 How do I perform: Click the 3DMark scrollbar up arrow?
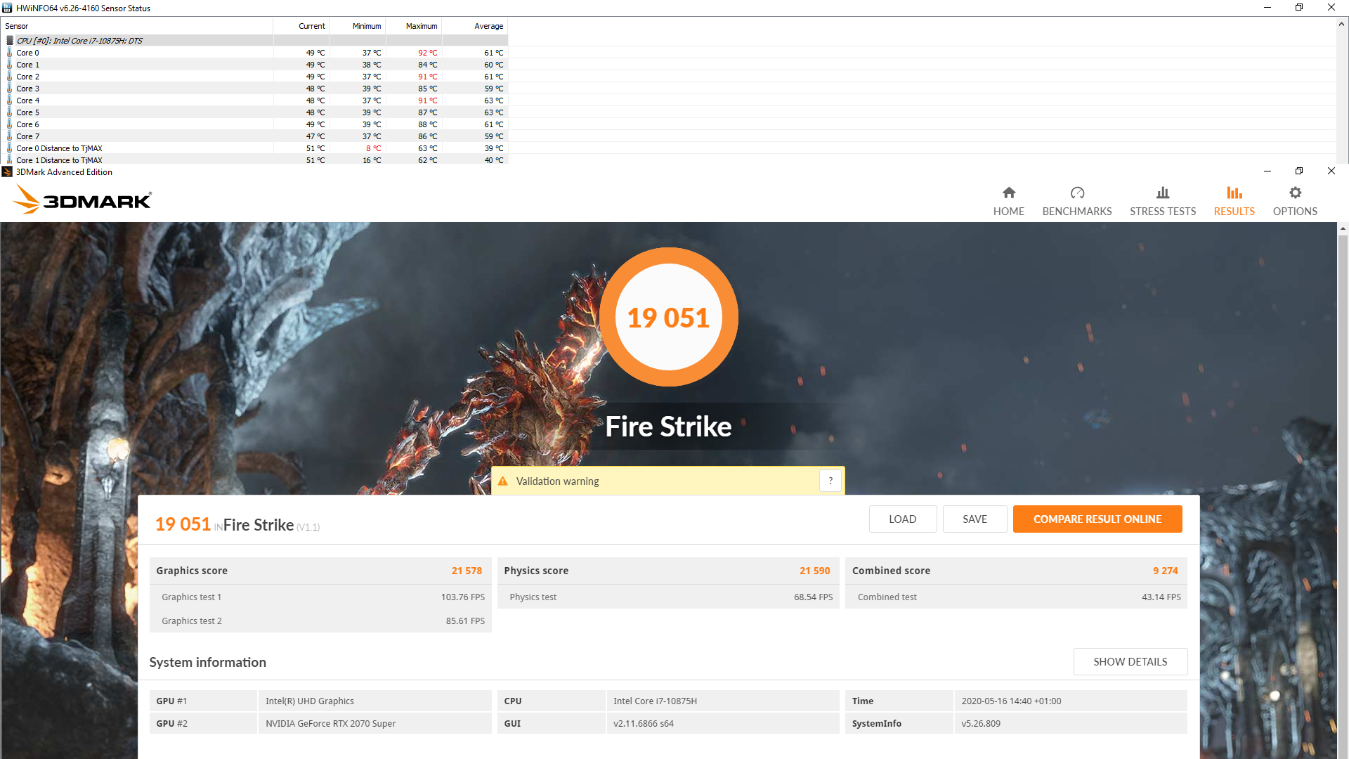click(1343, 228)
